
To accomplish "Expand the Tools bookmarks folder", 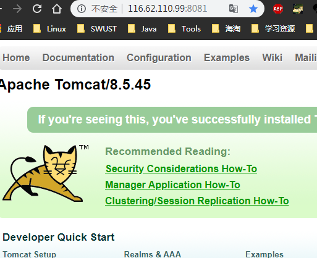I will (x=184, y=29).
